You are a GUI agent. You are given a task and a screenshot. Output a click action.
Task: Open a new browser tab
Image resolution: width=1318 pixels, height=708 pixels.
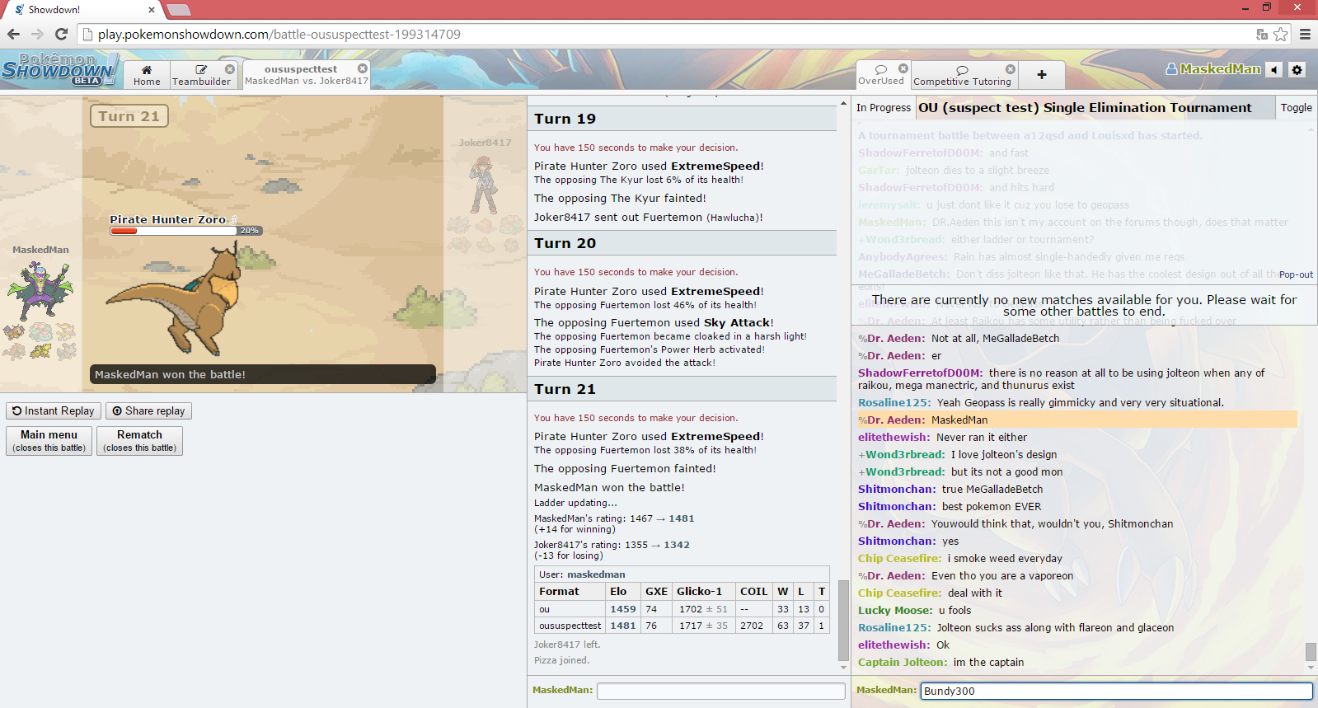(x=179, y=10)
